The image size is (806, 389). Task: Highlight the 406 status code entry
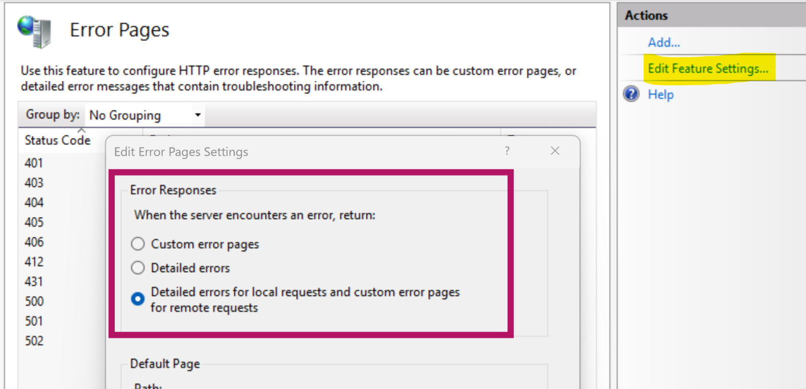pos(34,242)
